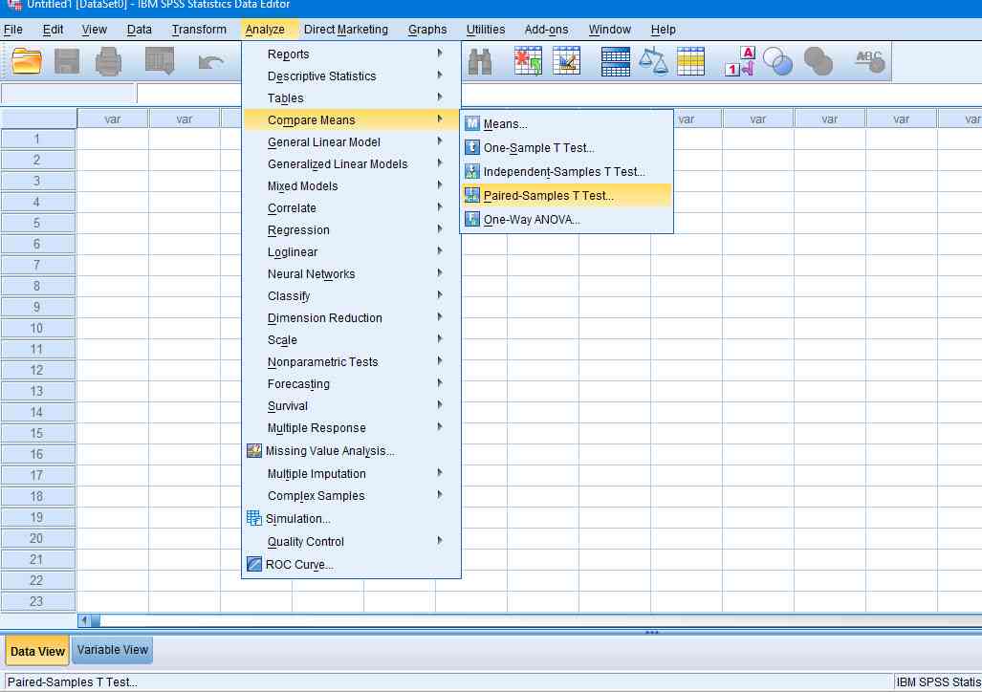982x692 pixels.
Task: Expand the Mixed Models submenu
Action: coord(351,186)
